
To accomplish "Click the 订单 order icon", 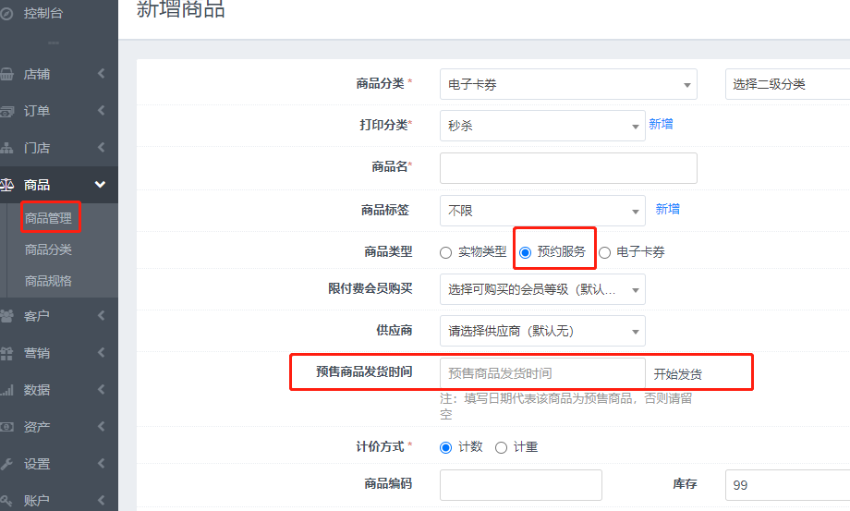I will click(6, 112).
